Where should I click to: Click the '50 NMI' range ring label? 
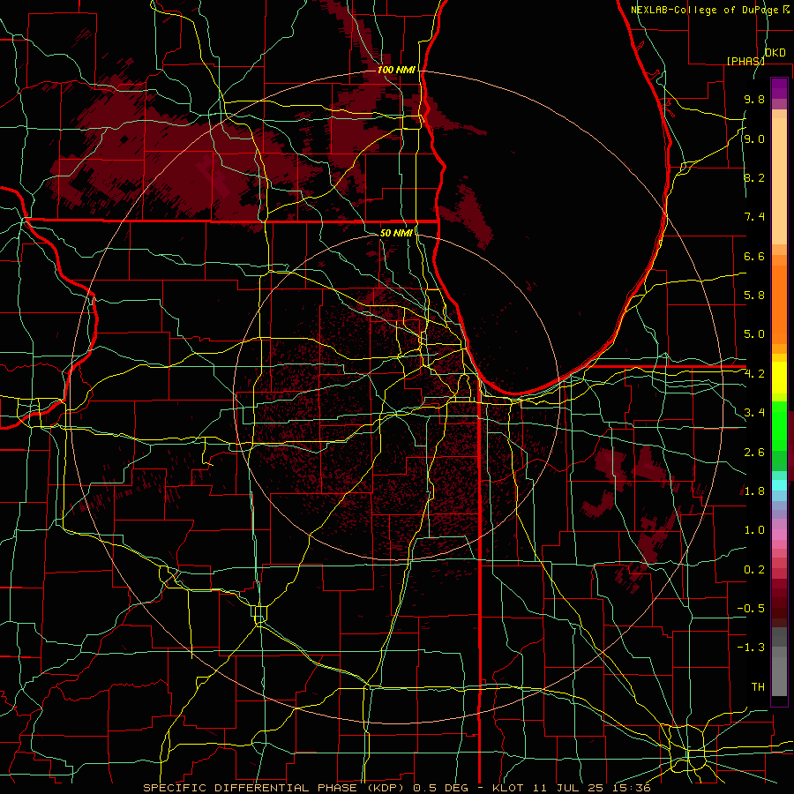coord(396,233)
